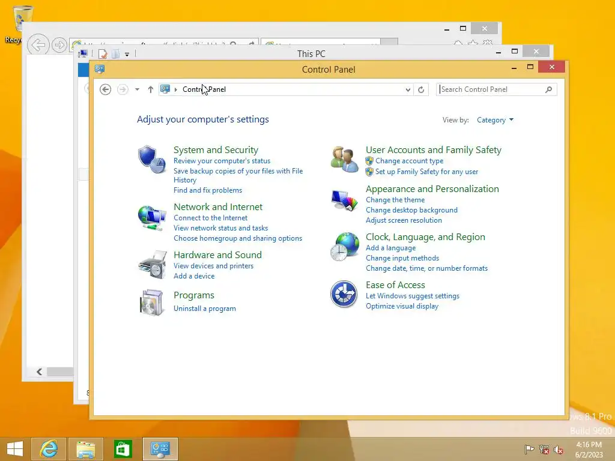Go back in Control Panel navigation

tap(105, 89)
